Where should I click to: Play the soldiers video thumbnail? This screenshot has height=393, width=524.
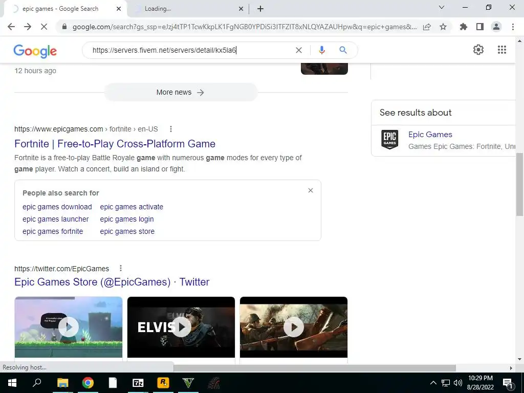coord(294,327)
